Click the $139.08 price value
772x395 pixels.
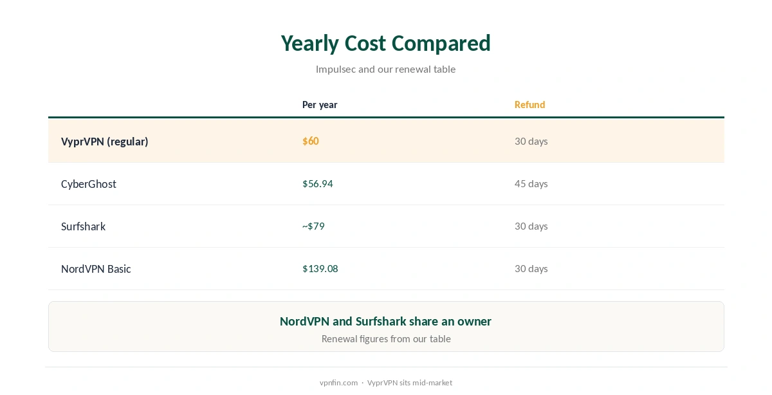tap(320, 268)
